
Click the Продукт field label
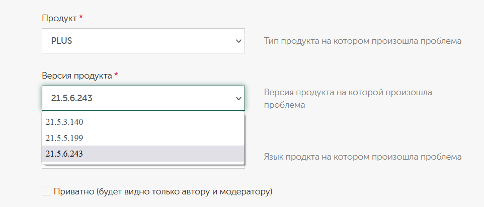59,18
